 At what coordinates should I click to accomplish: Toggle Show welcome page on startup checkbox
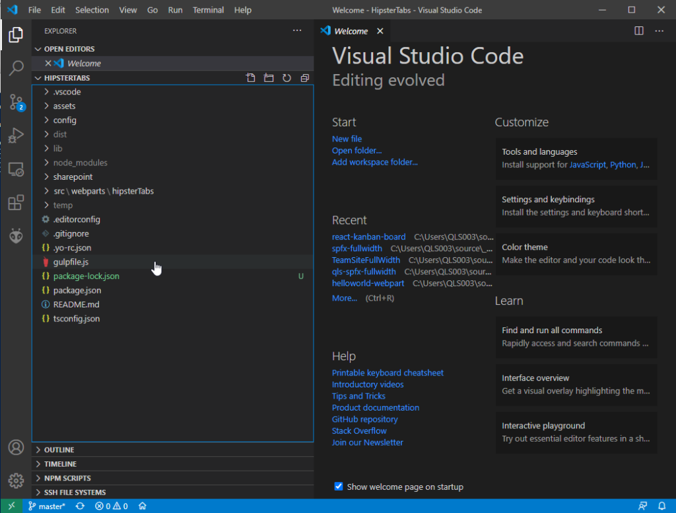click(x=339, y=487)
